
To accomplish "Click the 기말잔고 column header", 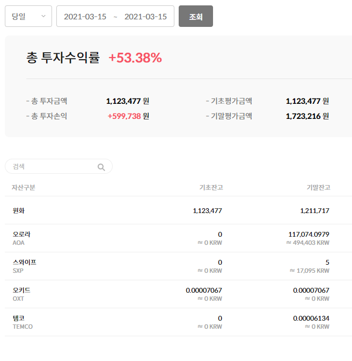I will point(318,187).
